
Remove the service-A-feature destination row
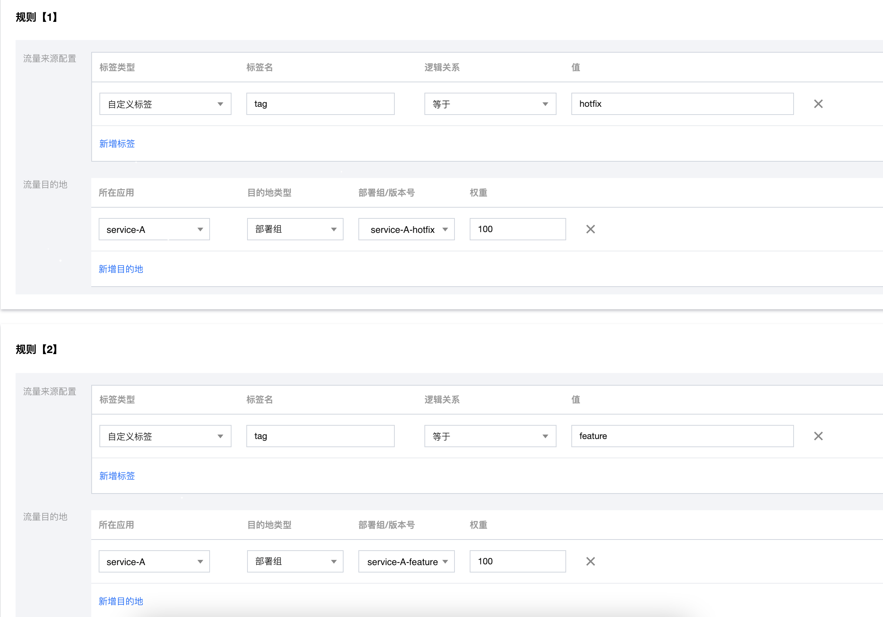coord(590,561)
